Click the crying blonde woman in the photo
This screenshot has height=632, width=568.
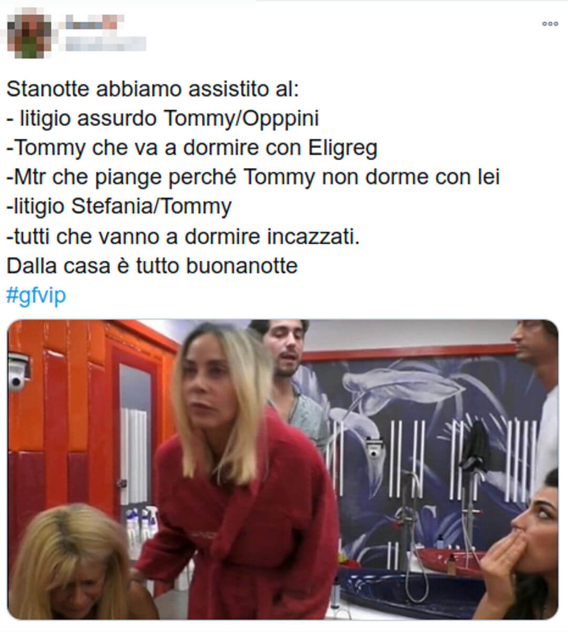click(x=74, y=564)
